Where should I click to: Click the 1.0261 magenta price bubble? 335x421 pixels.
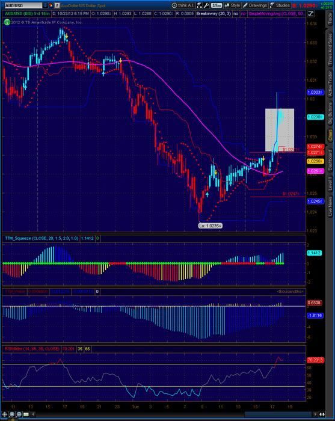316,171
